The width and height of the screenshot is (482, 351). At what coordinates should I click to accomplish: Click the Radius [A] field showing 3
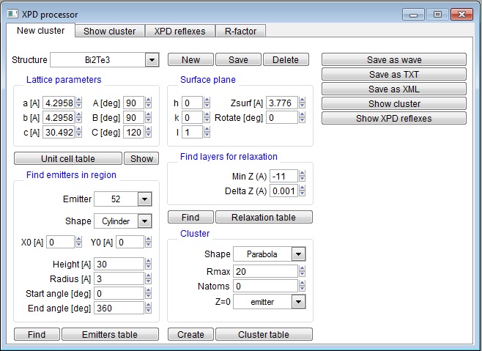(119, 278)
